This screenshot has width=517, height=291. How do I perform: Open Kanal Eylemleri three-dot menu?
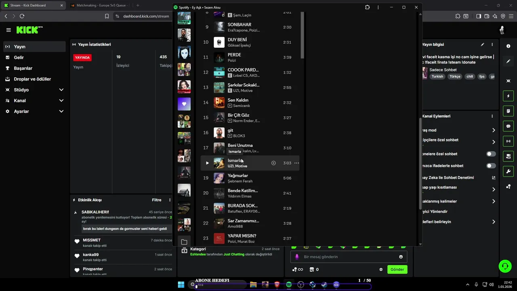coord(492,116)
